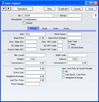
Task: Go to previous record arrow
Action: point(4,8)
